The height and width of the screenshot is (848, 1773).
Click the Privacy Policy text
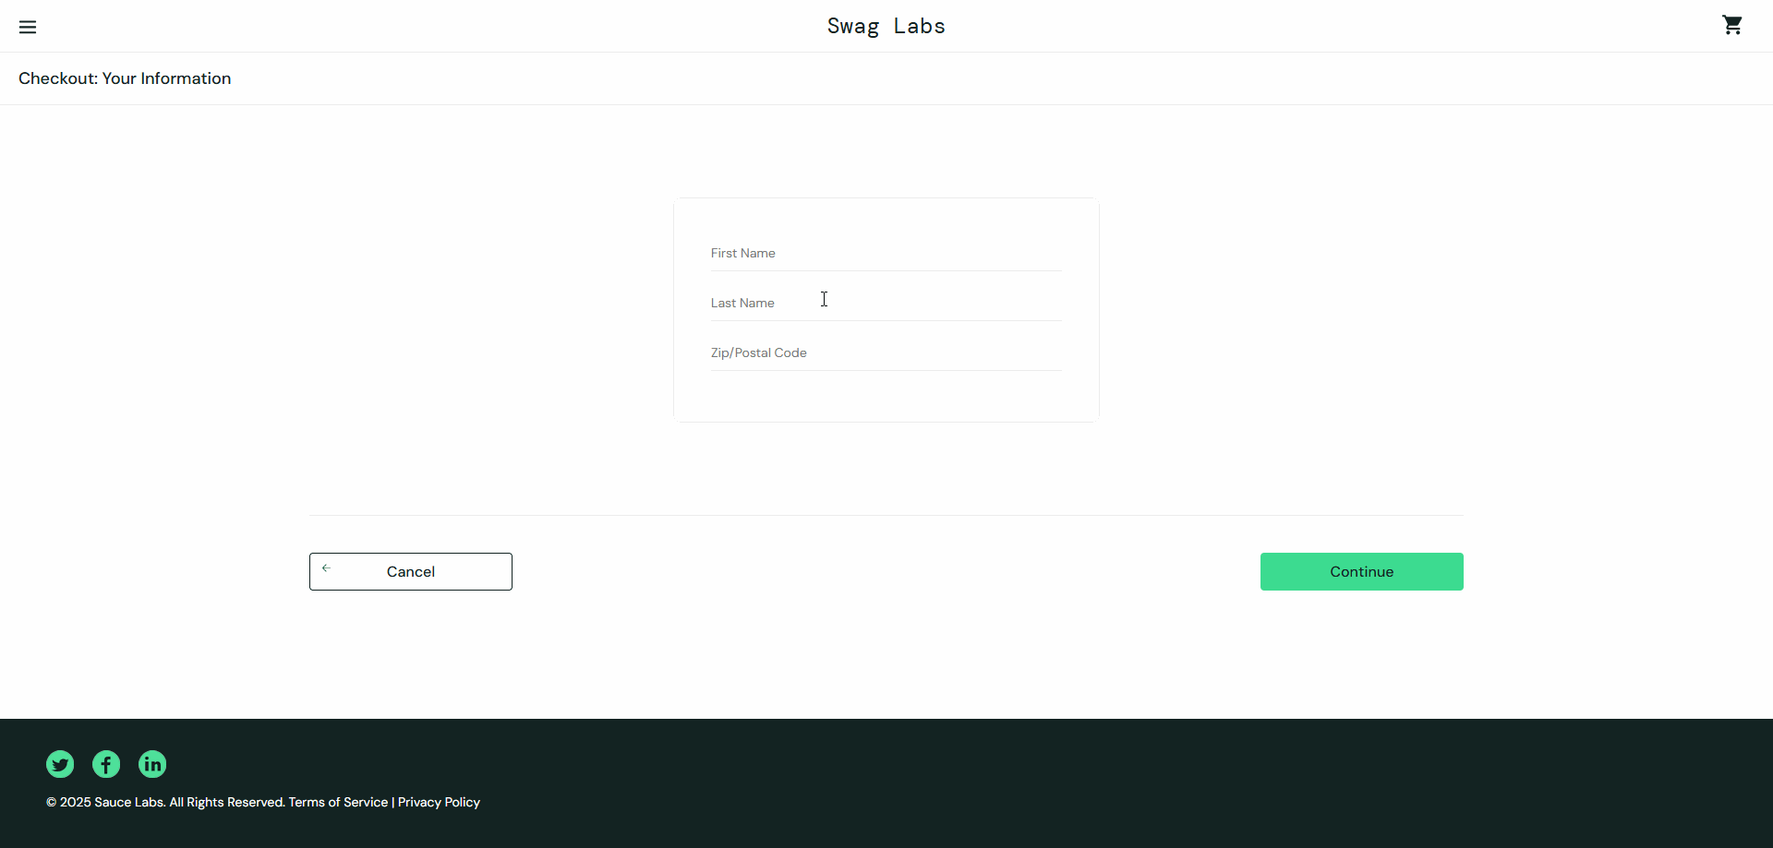439,803
